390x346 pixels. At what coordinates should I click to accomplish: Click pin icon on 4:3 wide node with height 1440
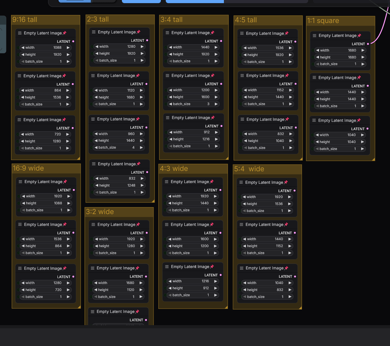pyautogui.click(x=212, y=182)
